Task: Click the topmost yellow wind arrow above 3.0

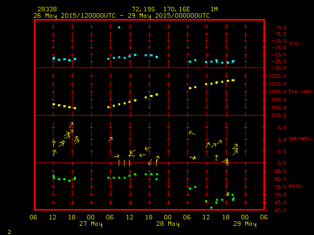Action: coord(72,125)
